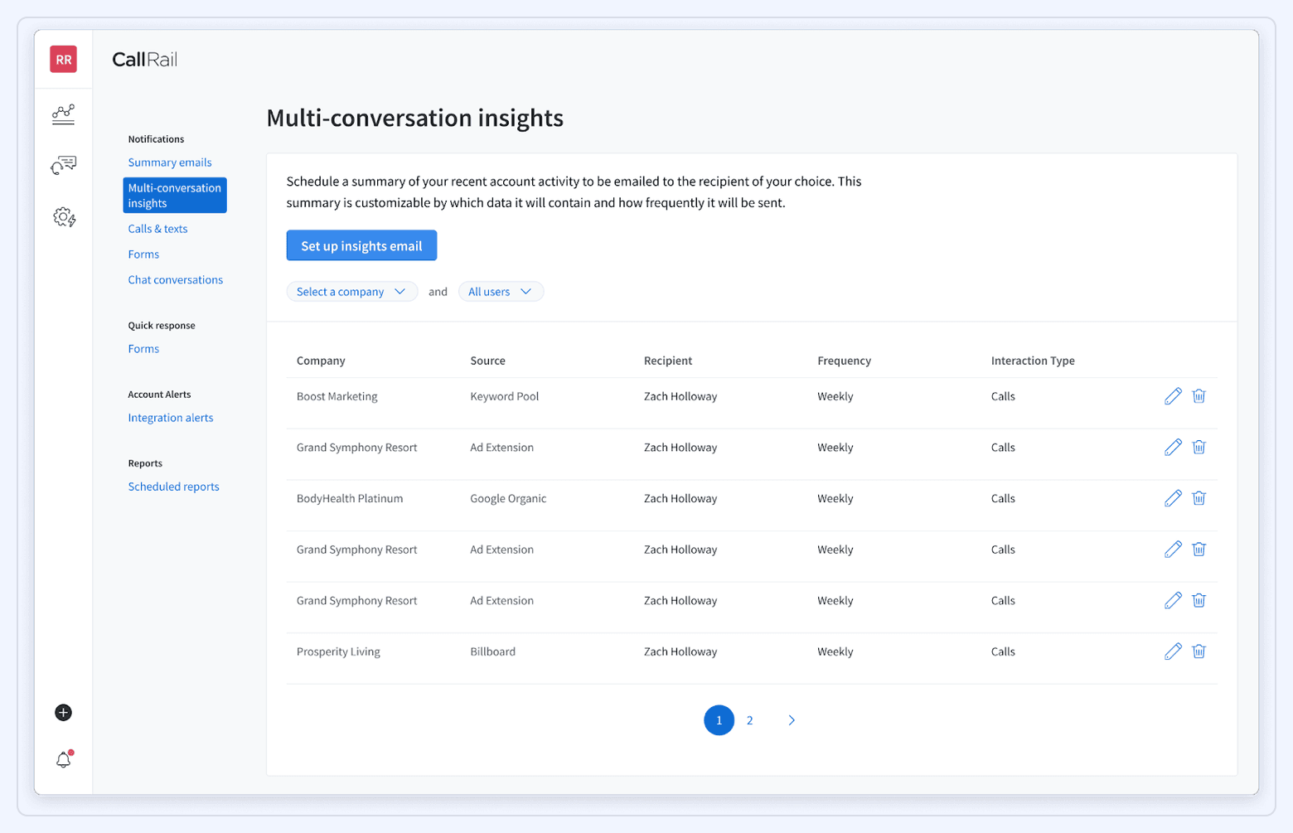Click the RR account avatar icon
Screen dimensions: 1293x833
tap(63, 59)
